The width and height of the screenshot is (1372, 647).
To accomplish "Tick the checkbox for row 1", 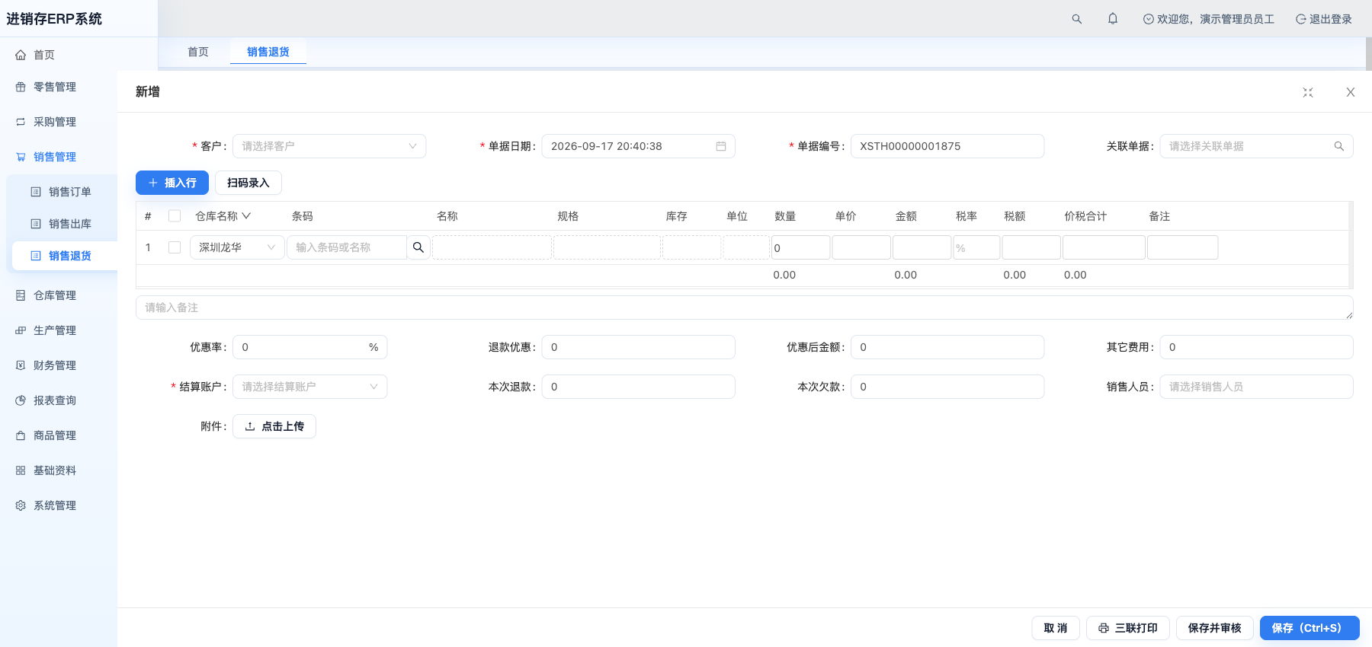I will pos(175,247).
